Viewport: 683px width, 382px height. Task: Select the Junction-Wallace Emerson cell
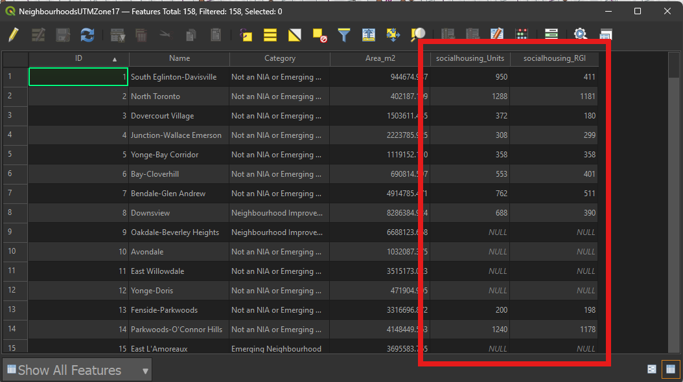point(179,135)
